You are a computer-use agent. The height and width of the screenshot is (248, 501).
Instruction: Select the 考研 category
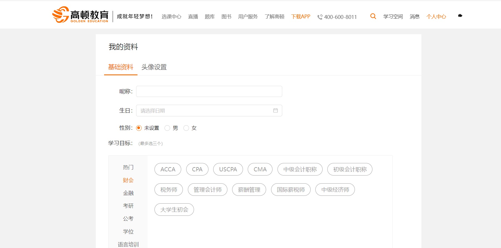(x=128, y=206)
